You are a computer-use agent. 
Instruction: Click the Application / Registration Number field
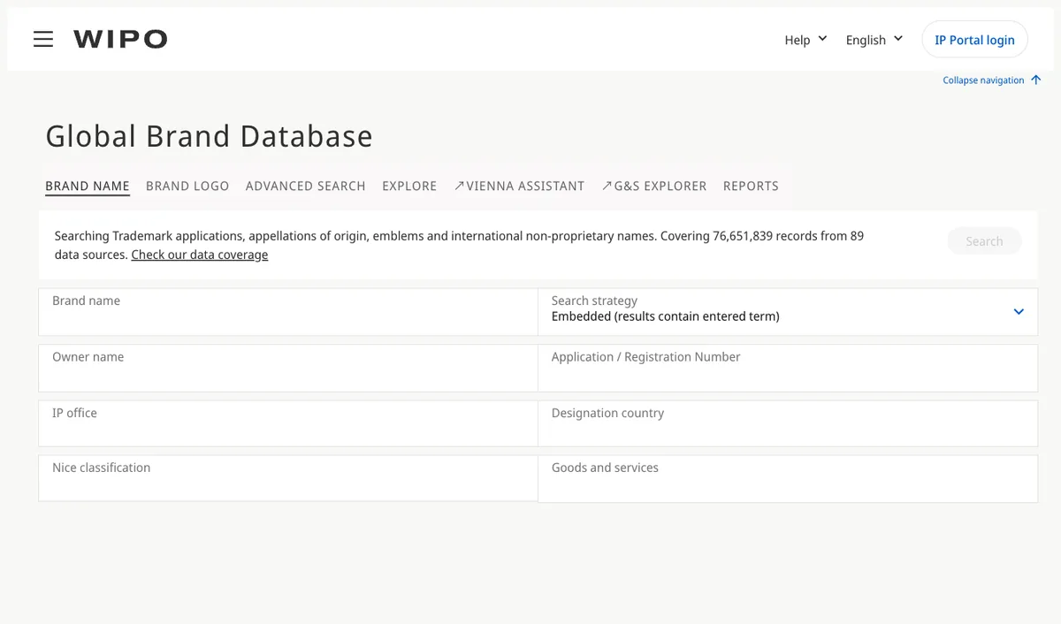(x=788, y=369)
